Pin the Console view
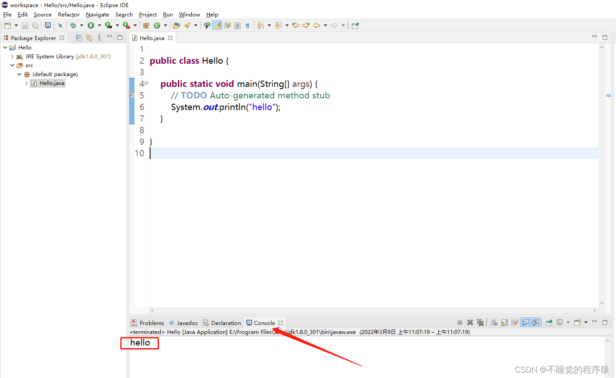 coord(549,322)
